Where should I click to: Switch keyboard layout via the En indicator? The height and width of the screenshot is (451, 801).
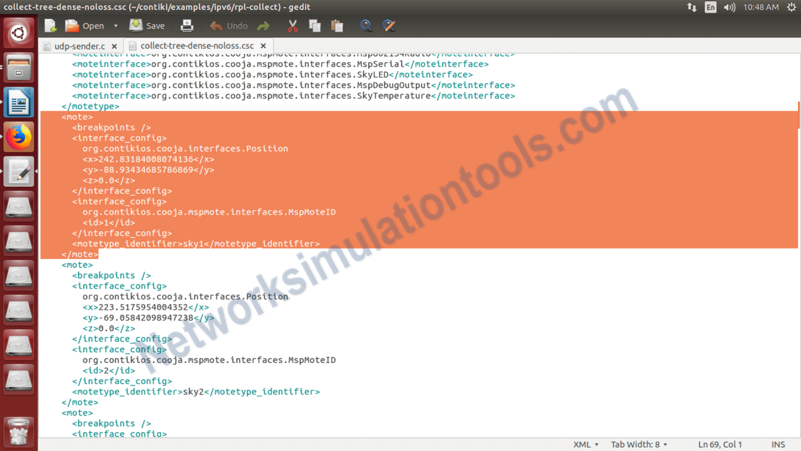(x=710, y=7)
